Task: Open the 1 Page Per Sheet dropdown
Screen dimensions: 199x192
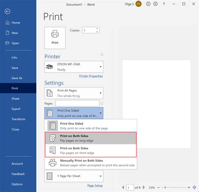Action: 74,176
